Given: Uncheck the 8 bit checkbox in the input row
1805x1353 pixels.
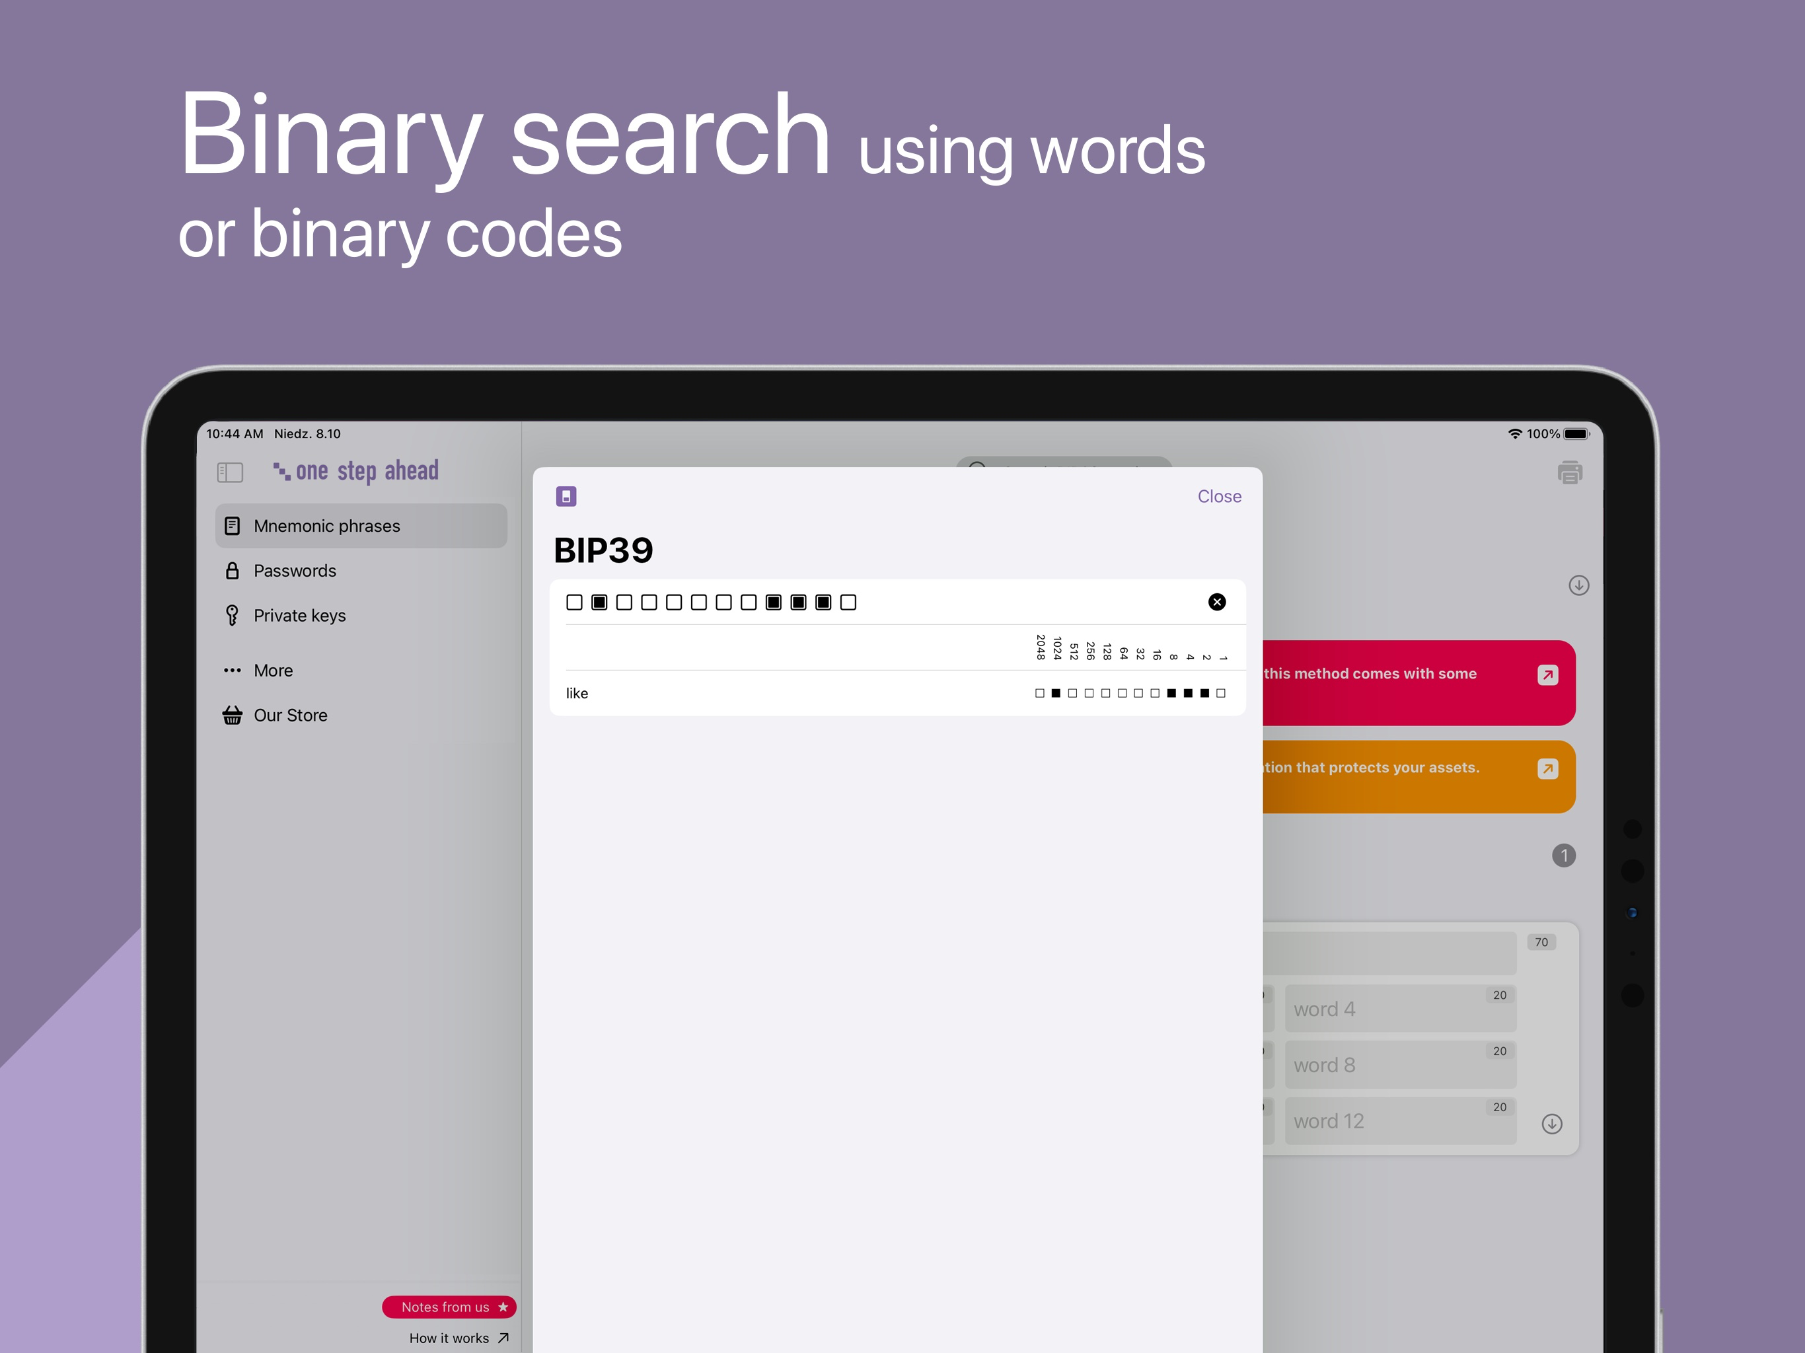Looking at the screenshot, I should (774, 603).
